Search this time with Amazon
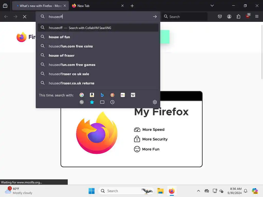Screen dimensions: 263x197 point(92,95)
